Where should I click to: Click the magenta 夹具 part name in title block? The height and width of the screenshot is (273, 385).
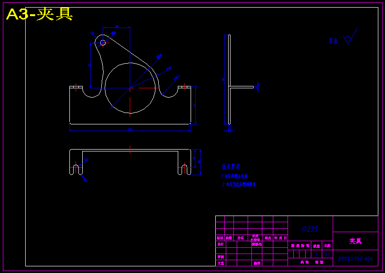pos(355,241)
